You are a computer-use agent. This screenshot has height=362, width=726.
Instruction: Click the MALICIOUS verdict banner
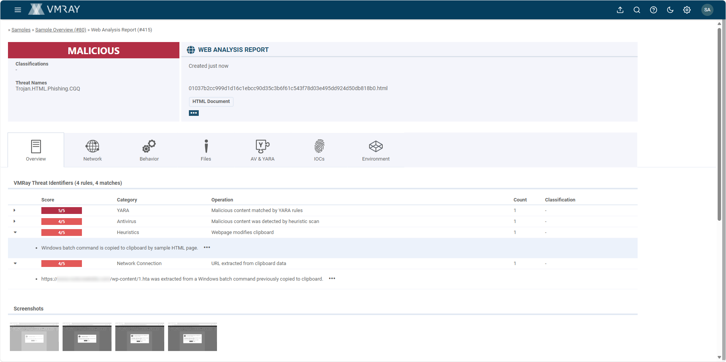pos(94,50)
